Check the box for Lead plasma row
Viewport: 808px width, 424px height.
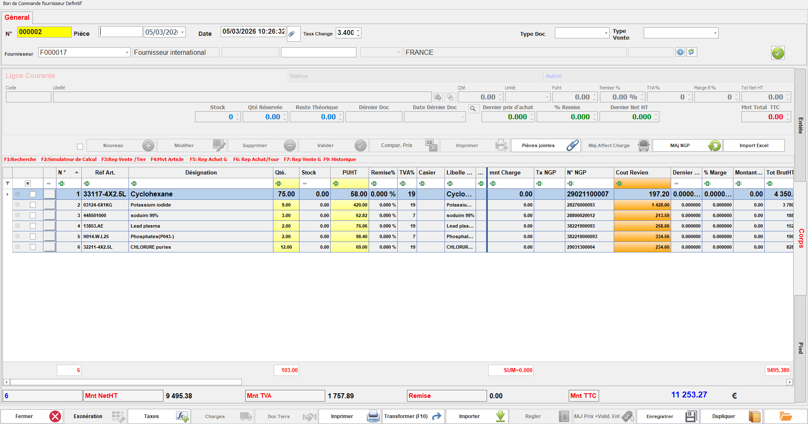[x=33, y=226]
